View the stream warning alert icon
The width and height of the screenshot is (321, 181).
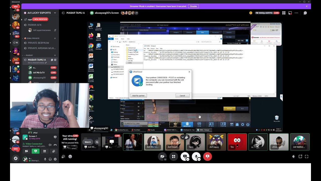click(251, 13)
